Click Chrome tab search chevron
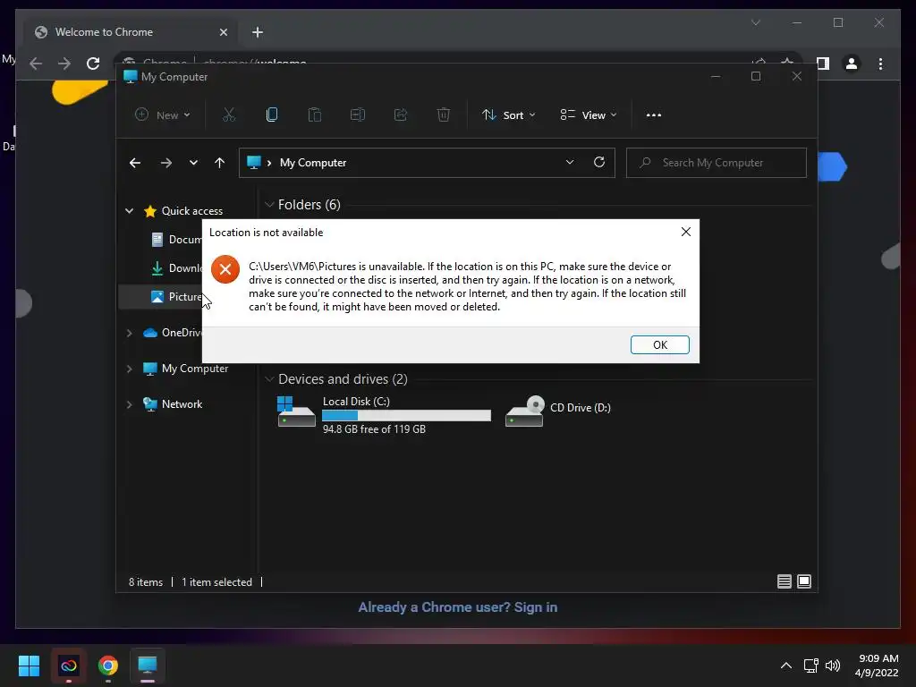Viewport: 916px width, 687px height. [755, 22]
